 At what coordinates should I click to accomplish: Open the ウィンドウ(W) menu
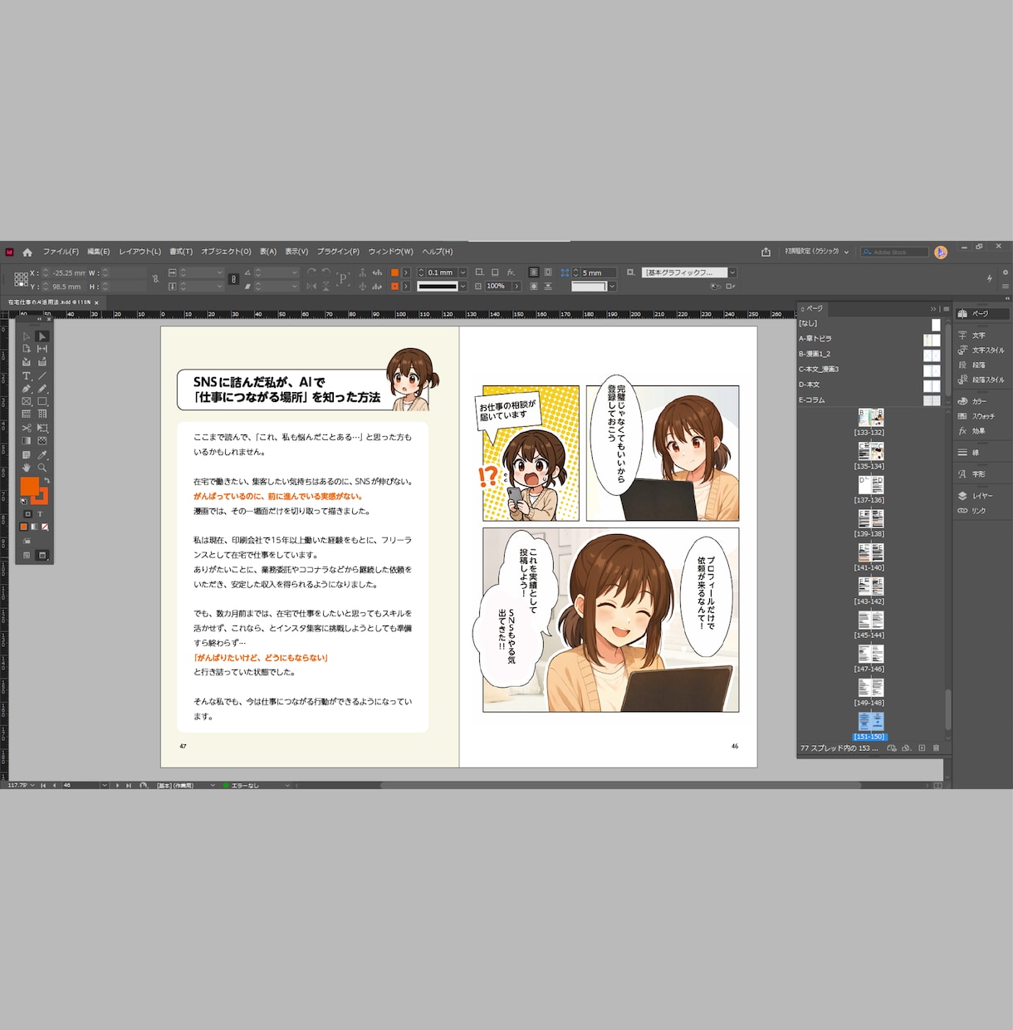tap(390, 252)
